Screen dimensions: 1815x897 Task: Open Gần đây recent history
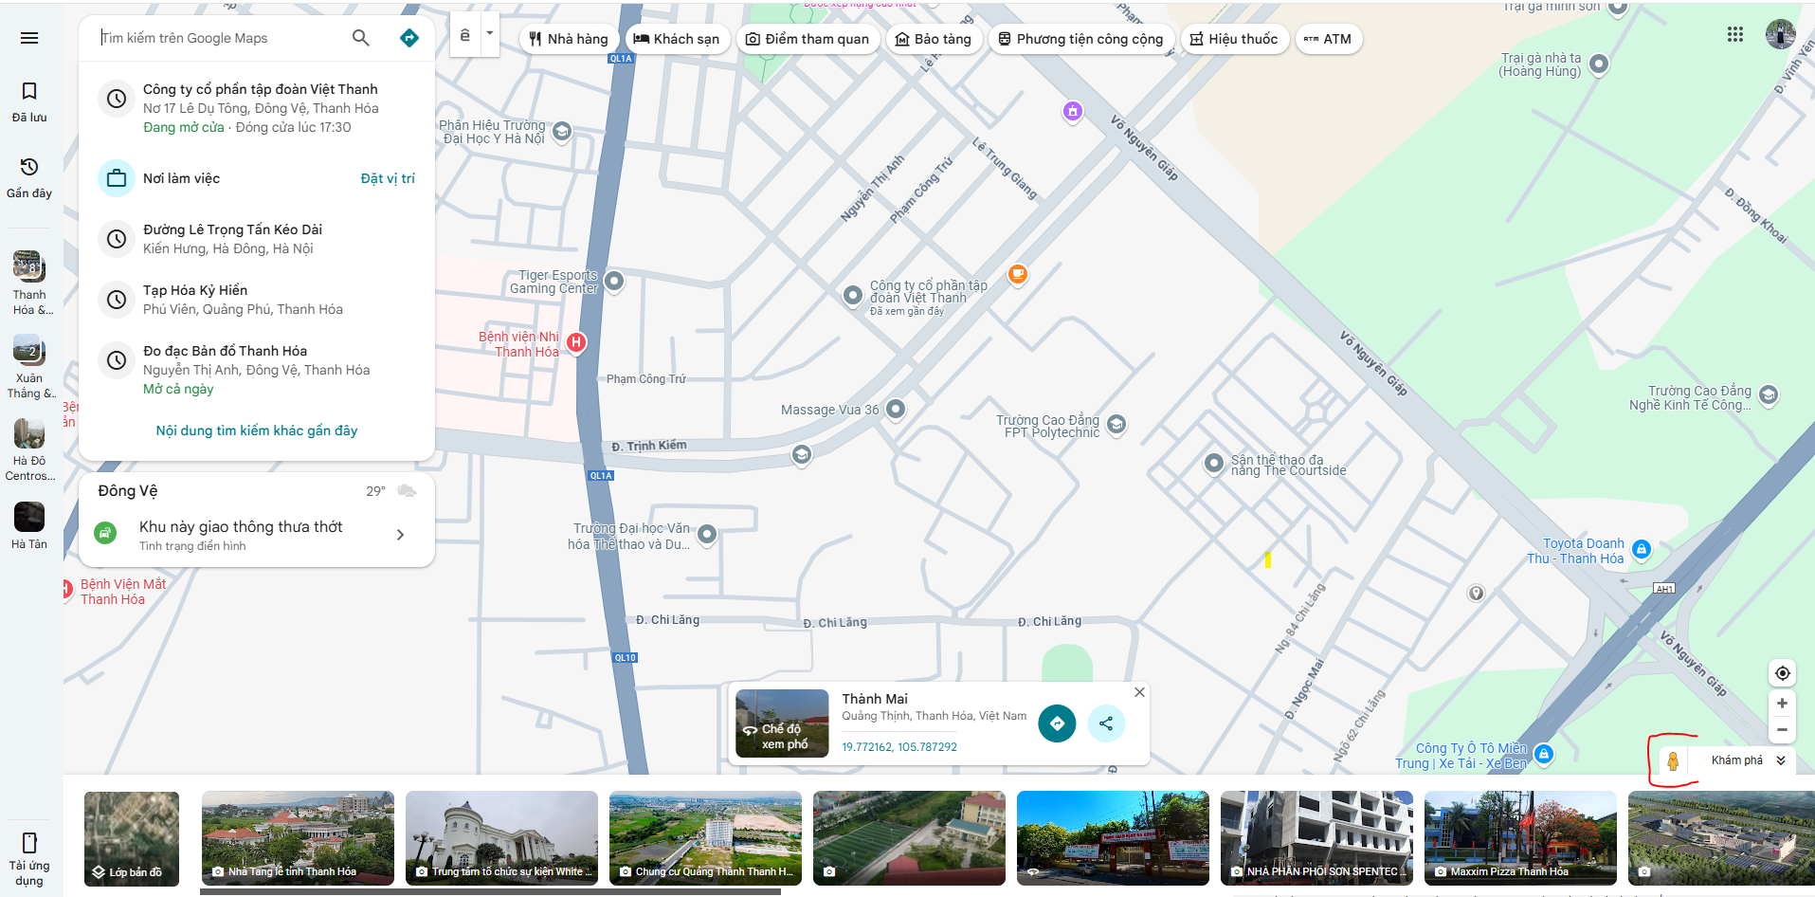(x=29, y=178)
